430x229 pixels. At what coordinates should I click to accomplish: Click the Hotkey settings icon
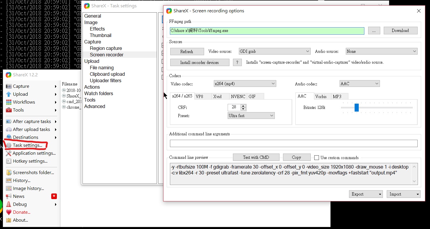[x=9, y=161]
